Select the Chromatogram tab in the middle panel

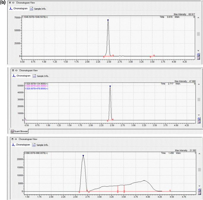21,76
